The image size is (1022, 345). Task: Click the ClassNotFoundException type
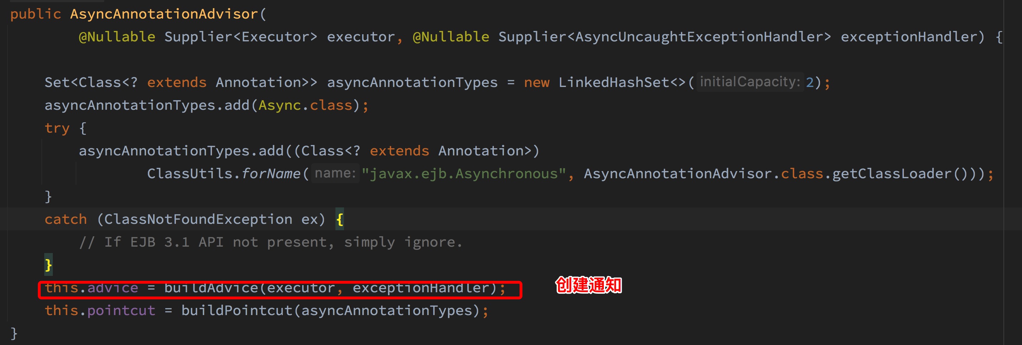coord(198,219)
